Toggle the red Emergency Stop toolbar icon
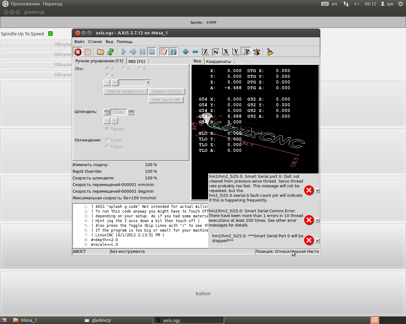 tap(78, 52)
